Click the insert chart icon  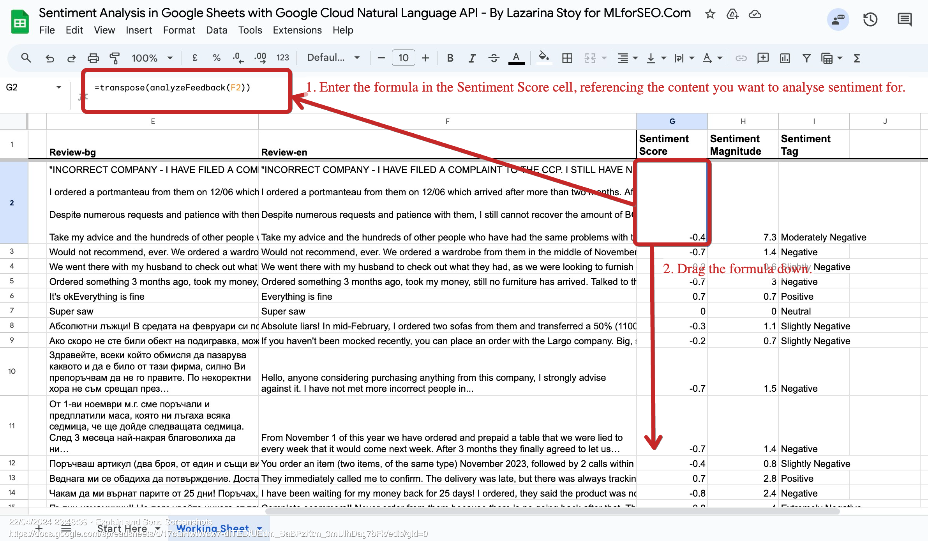pyautogui.click(x=785, y=58)
